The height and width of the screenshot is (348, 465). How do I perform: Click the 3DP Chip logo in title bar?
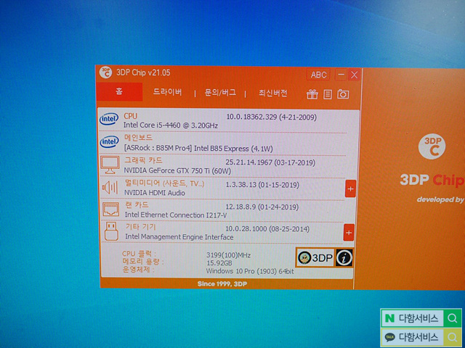pos(105,72)
